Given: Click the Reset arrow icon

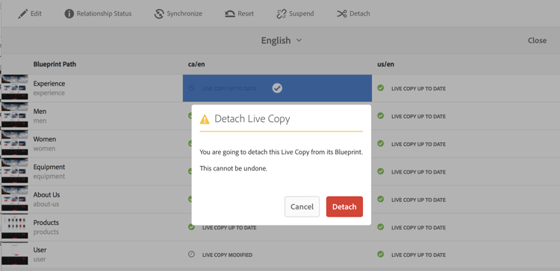Looking at the screenshot, I should click(x=230, y=14).
